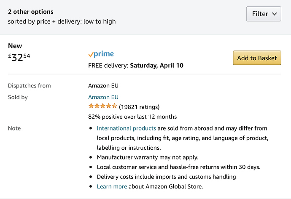
Task: Click the Prime logo badge
Action: point(101,54)
